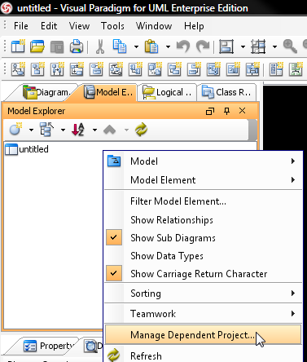The width and height of the screenshot is (307, 362).
Task: Create a new Activity Diagram icon
Action: point(116,68)
